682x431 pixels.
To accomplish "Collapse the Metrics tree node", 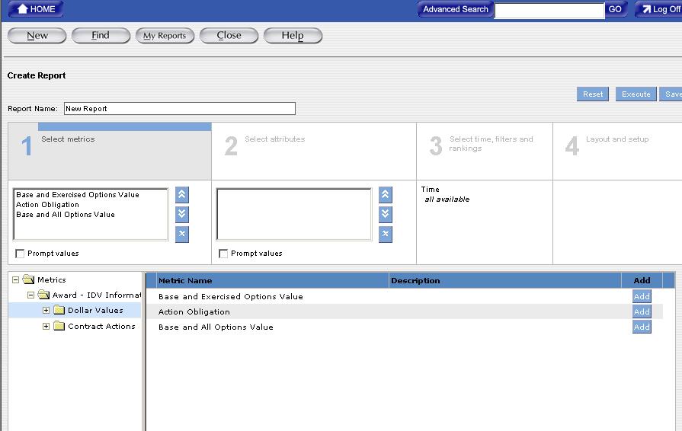I will [16, 279].
